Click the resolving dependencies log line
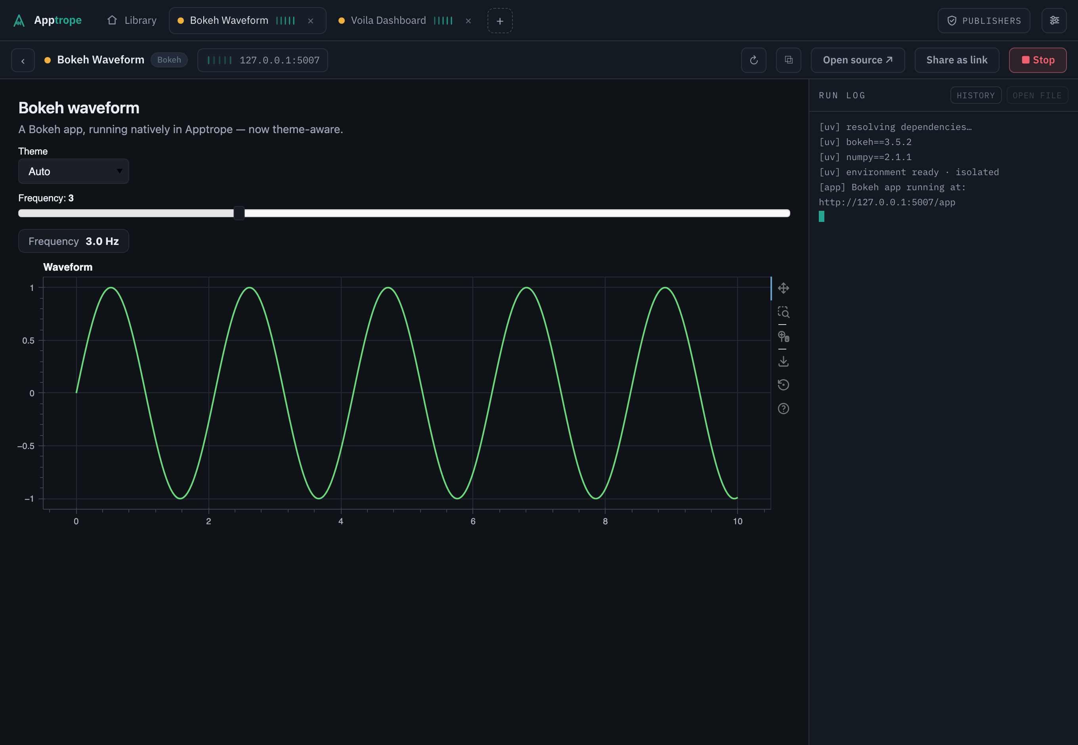Screen dimensions: 1078x745 tap(895, 127)
